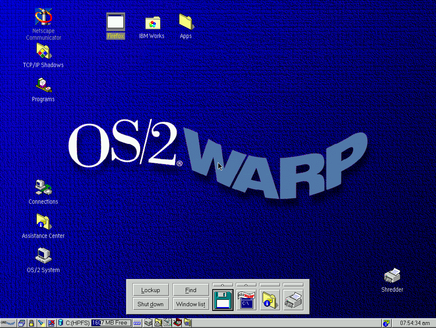Click the red toolbox icon in WarpCenter tray

coord(177,323)
